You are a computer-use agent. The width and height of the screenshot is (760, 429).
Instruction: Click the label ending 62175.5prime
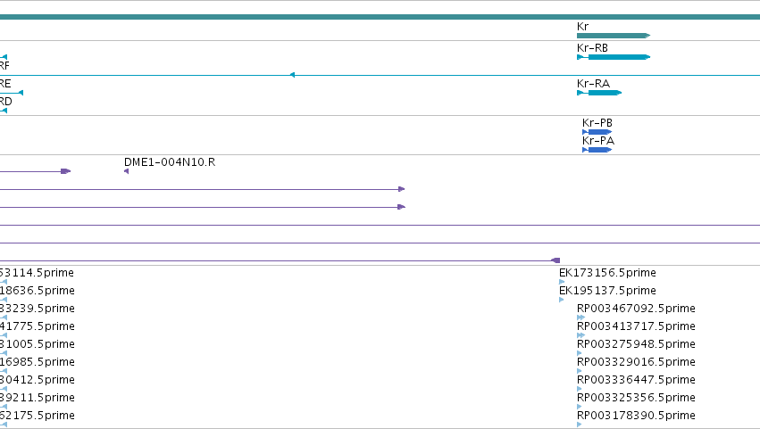(x=38, y=416)
